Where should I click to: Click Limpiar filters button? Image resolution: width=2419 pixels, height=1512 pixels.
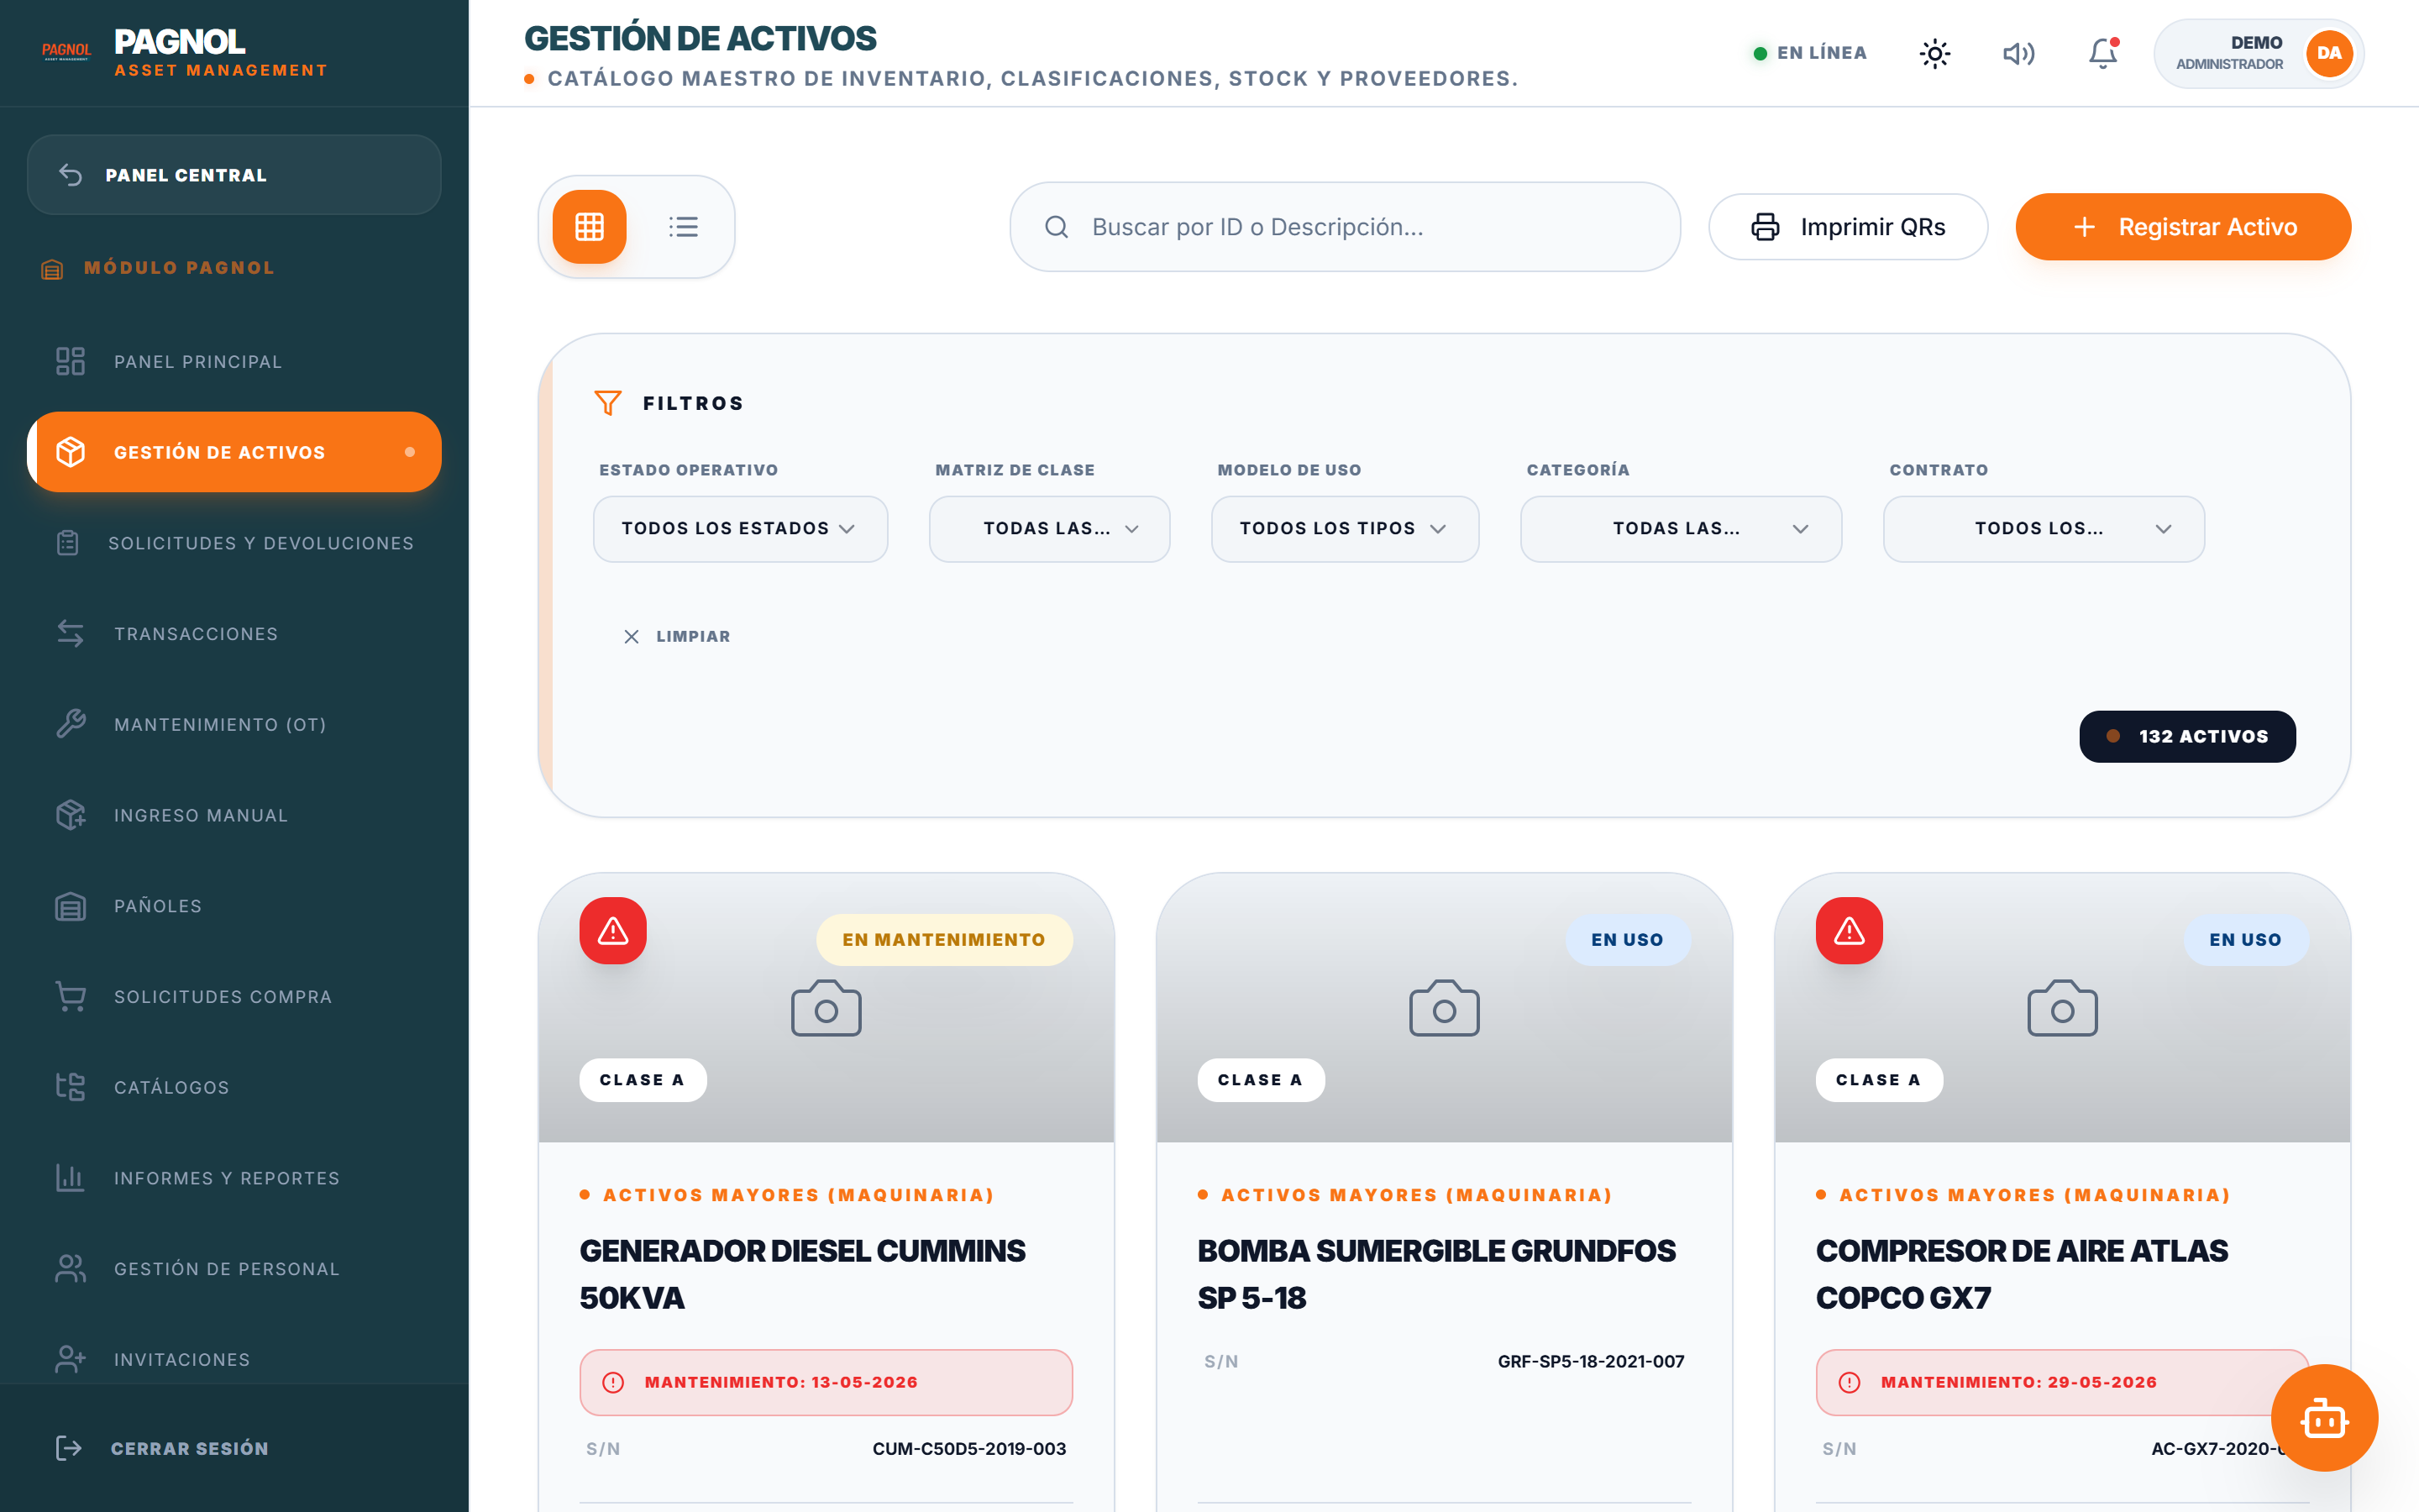point(677,636)
